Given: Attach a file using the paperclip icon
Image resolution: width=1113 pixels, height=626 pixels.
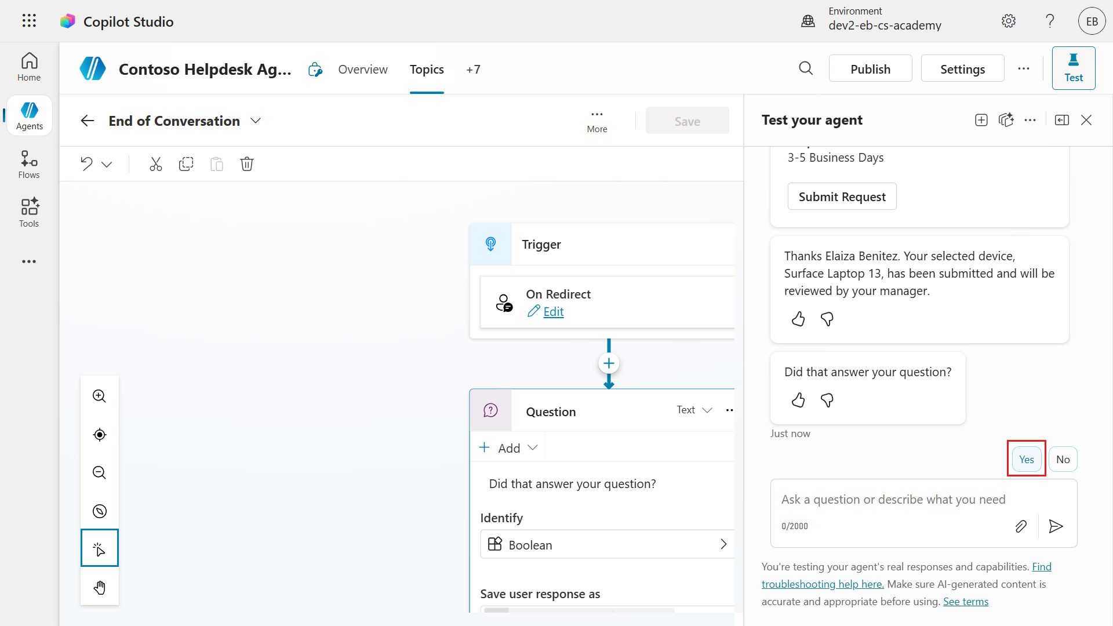Looking at the screenshot, I should (x=1021, y=526).
